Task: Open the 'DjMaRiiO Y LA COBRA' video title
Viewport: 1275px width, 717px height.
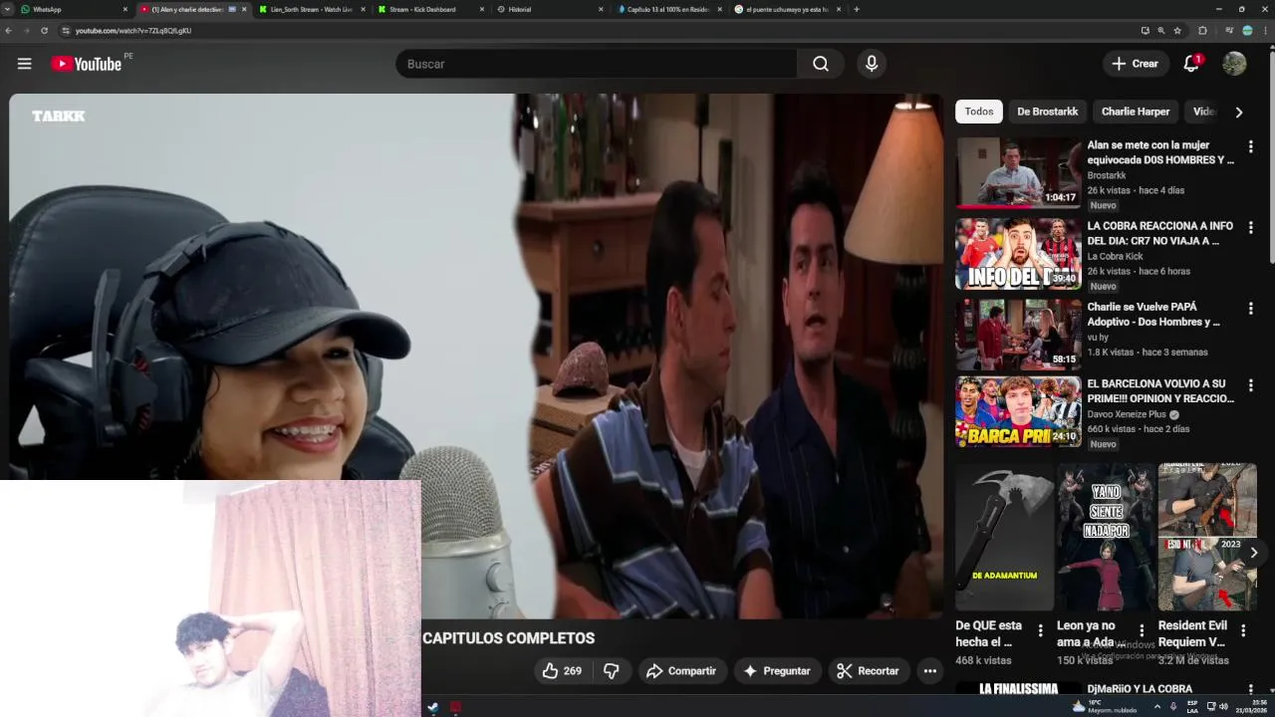Action: pos(1140,689)
